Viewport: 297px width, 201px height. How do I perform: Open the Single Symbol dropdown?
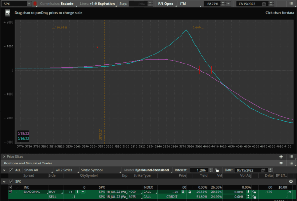click(x=100, y=170)
